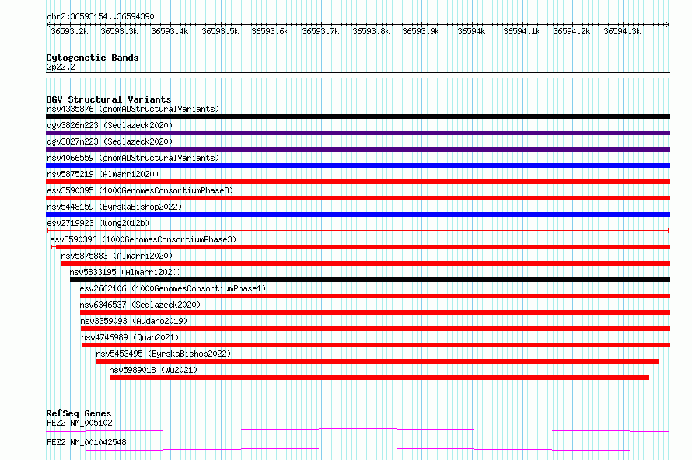Select the blue nsv4066559 variant bar

click(358, 166)
